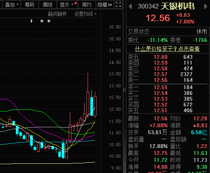This screenshot has height=173, width=210.
Task: Click the first star marker above chart
Action: tap(42, 21)
